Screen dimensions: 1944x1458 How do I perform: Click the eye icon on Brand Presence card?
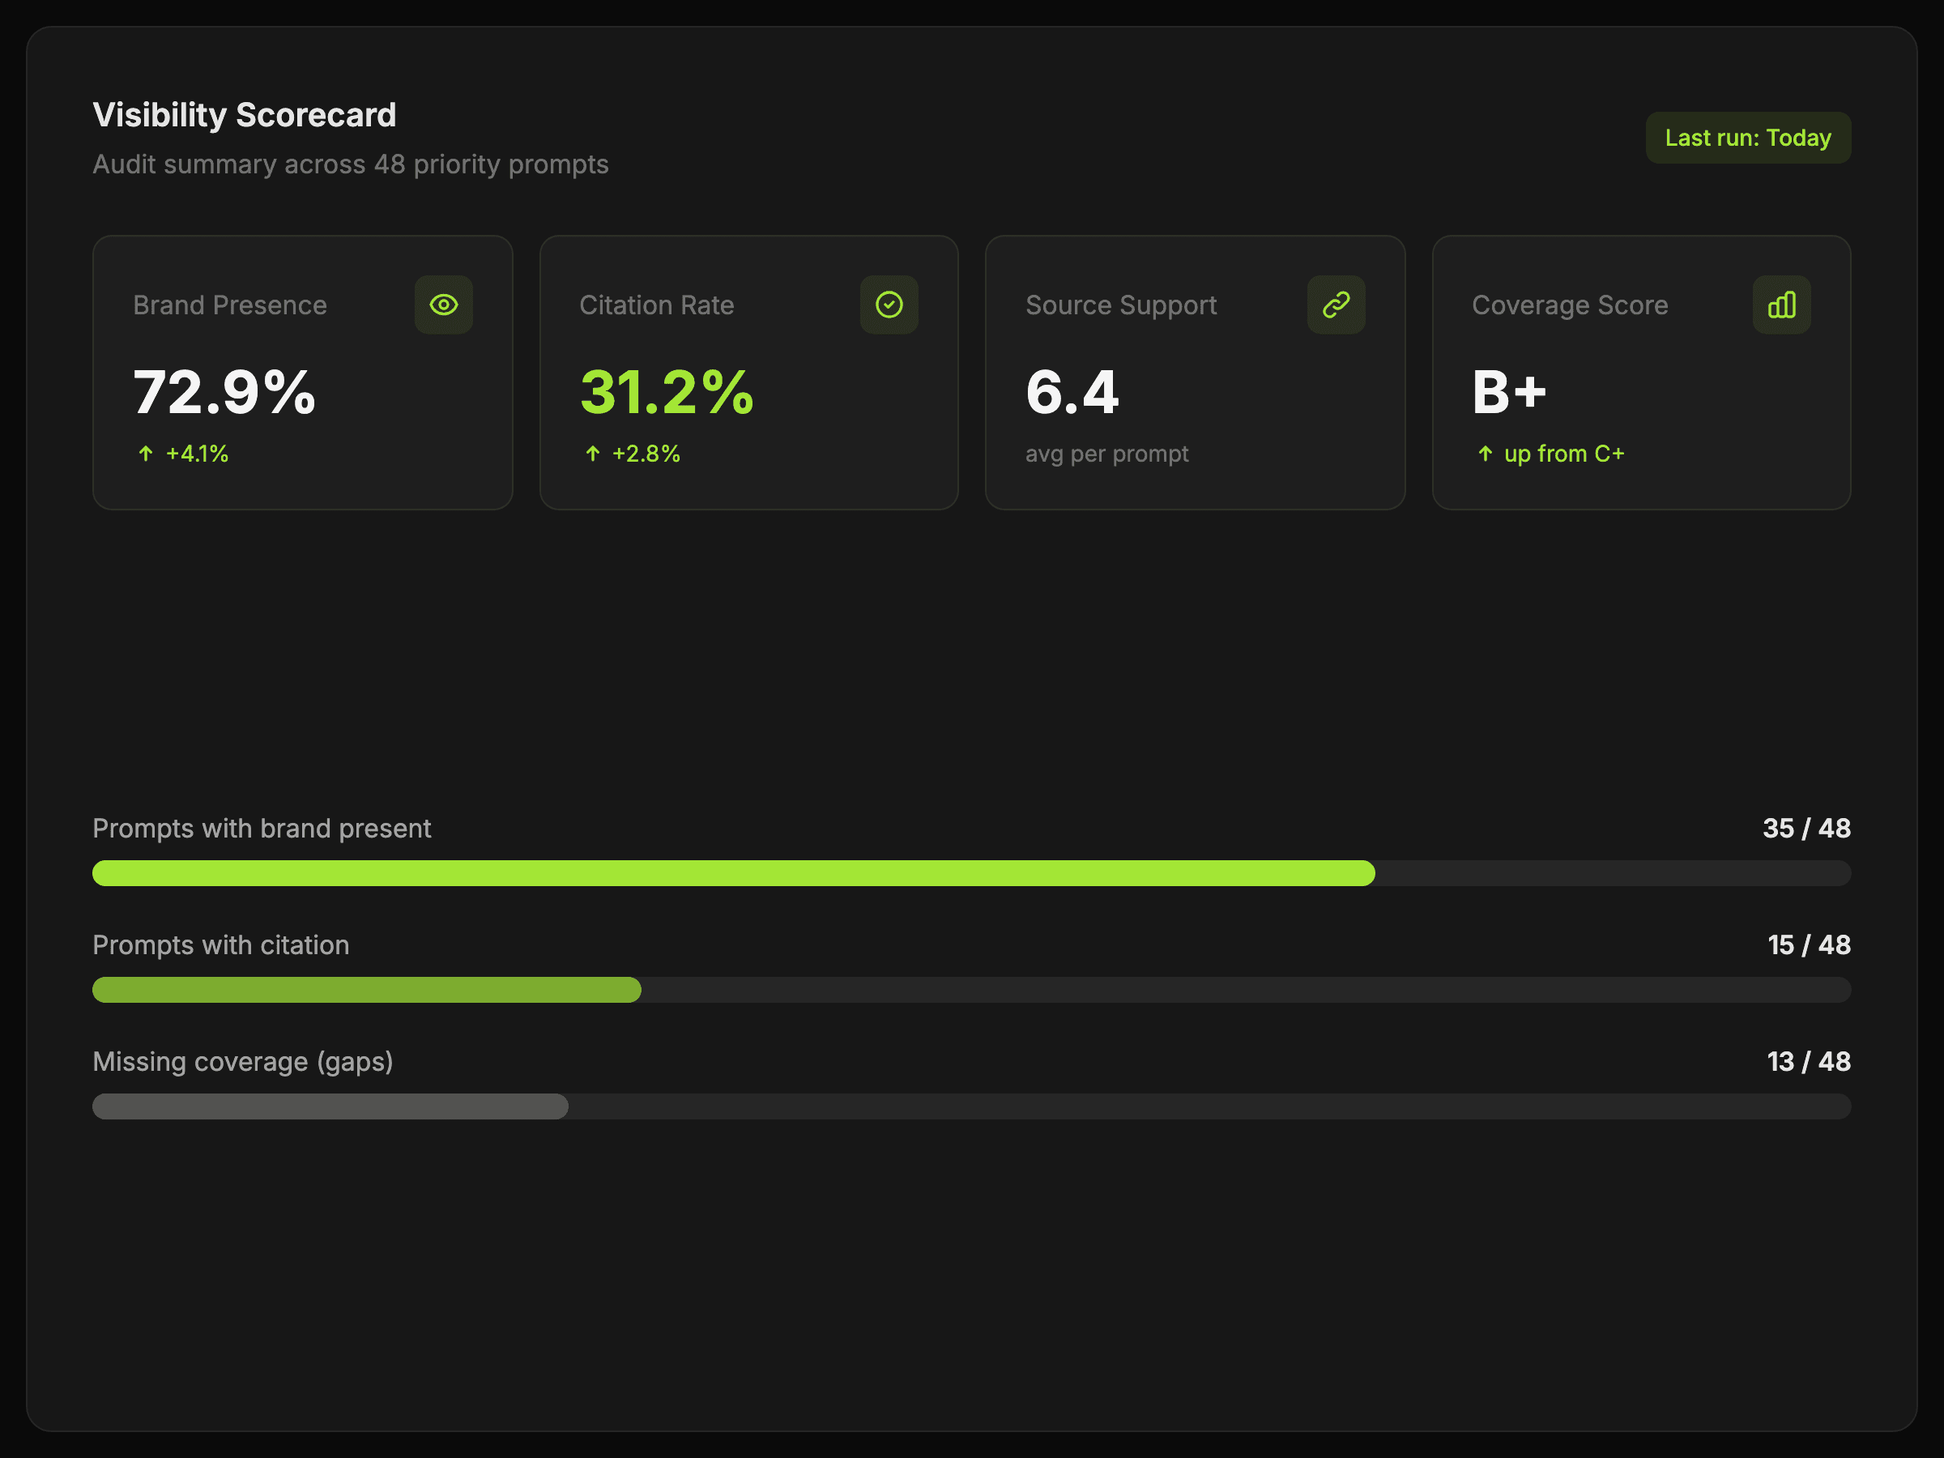tap(443, 305)
